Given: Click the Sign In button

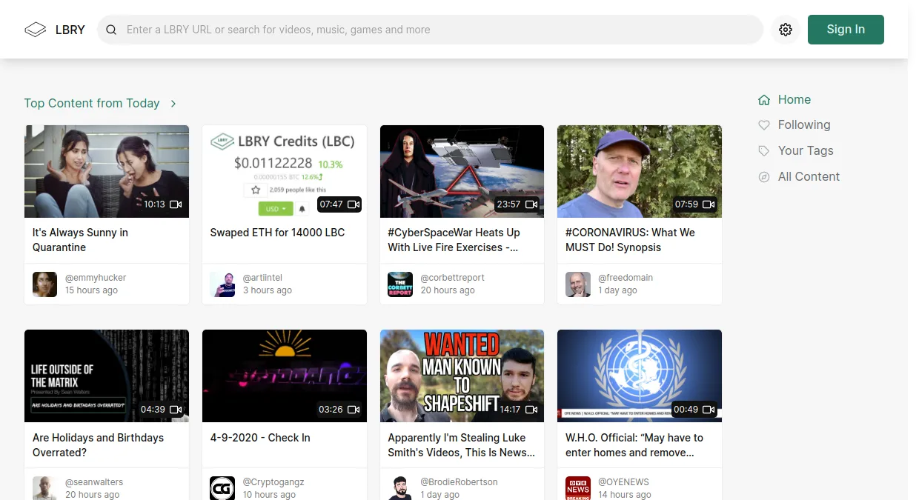Looking at the screenshot, I should pos(846,30).
